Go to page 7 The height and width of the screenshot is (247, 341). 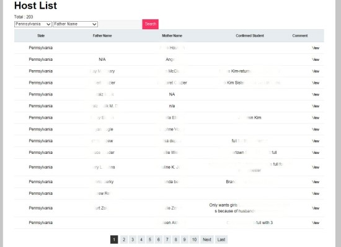(167, 240)
